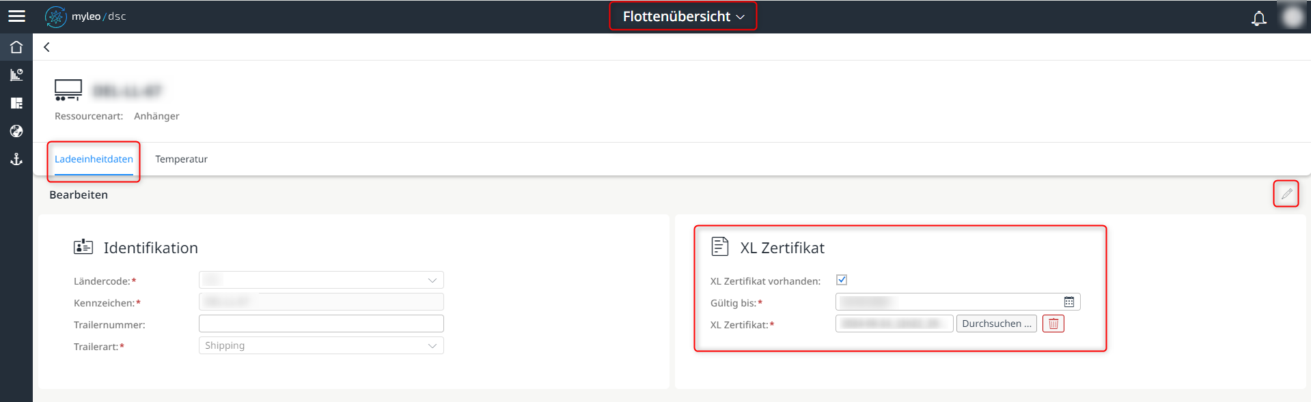This screenshot has width=1311, height=402.
Task: Open the dashboard tiles sidebar icon
Action: tap(16, 103)
